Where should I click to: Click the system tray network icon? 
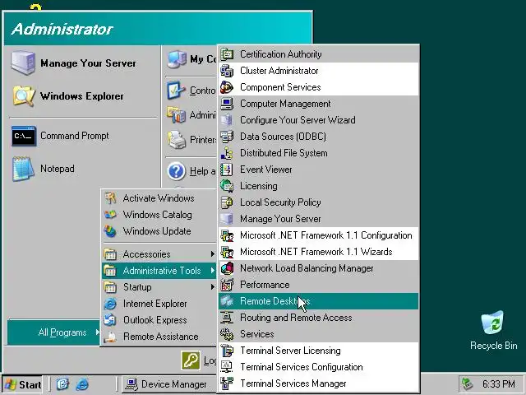tap(467, 383)
